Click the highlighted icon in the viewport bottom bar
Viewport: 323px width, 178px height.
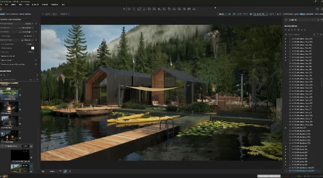(65, 171)
